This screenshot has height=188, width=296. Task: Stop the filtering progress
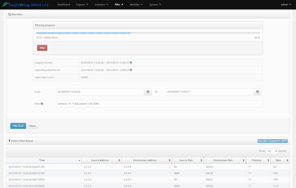[x=42, y=48]
